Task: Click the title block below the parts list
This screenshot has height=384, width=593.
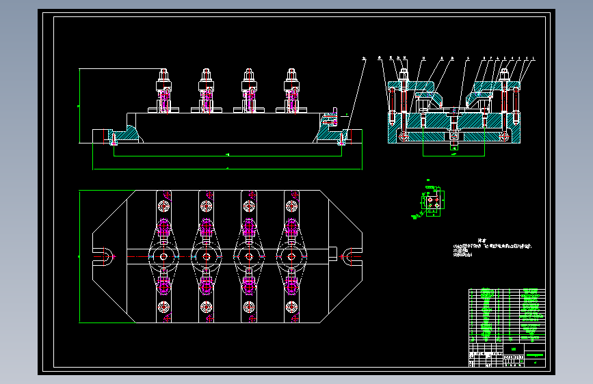Action: coord(507,355)
